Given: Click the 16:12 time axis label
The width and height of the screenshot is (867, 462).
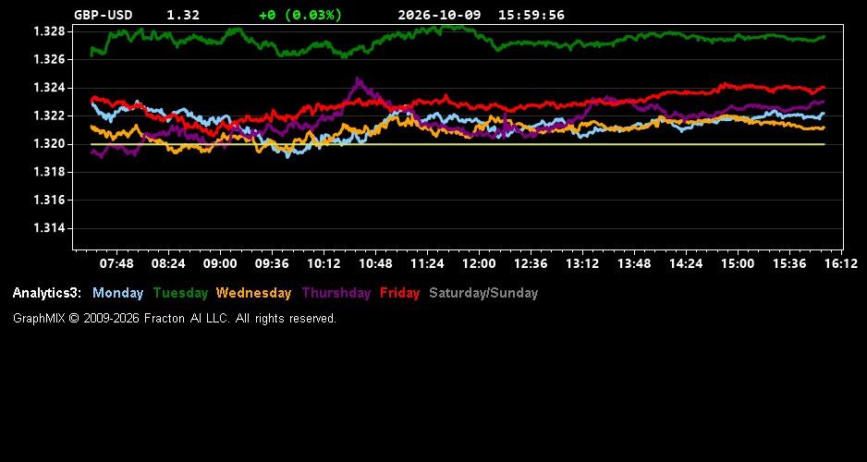Looking at the screenshot, I should click(x=841, y=263).
